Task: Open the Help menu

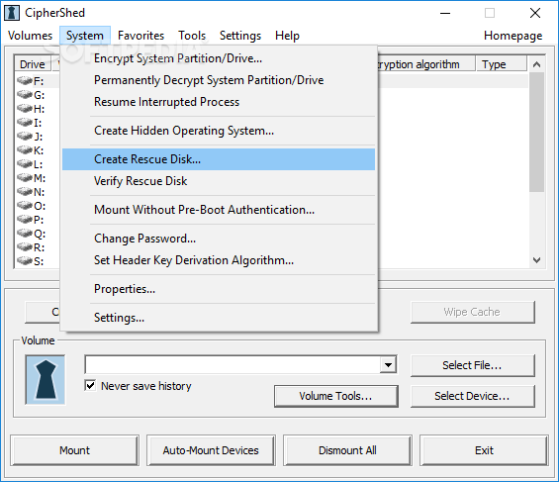Action: pyautogui.click(x=287, y=36)
